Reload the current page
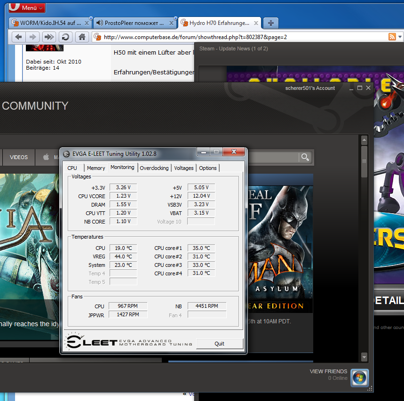This screenshot has width=404, height=401. tap(65, 37)
